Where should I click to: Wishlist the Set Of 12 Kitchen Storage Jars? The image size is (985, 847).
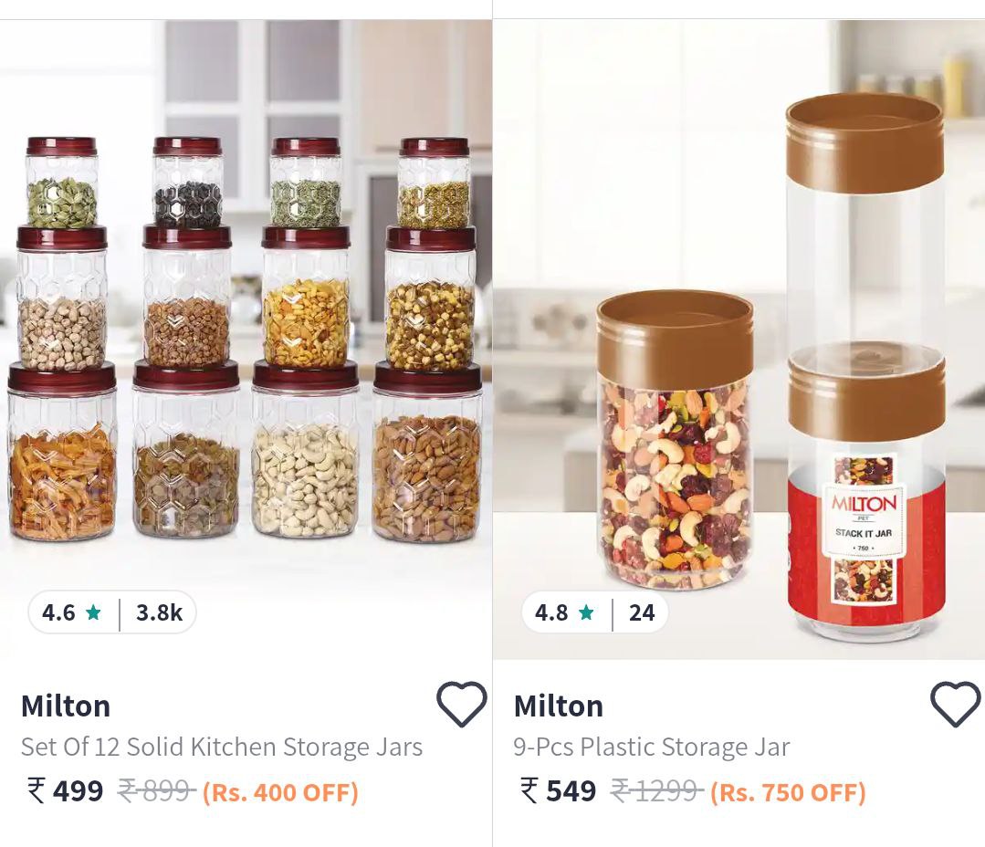(461, 704)
